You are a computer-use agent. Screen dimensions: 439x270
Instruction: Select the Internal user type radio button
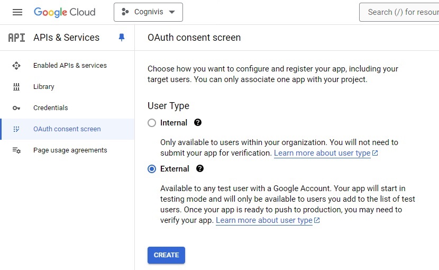(152, 123)
